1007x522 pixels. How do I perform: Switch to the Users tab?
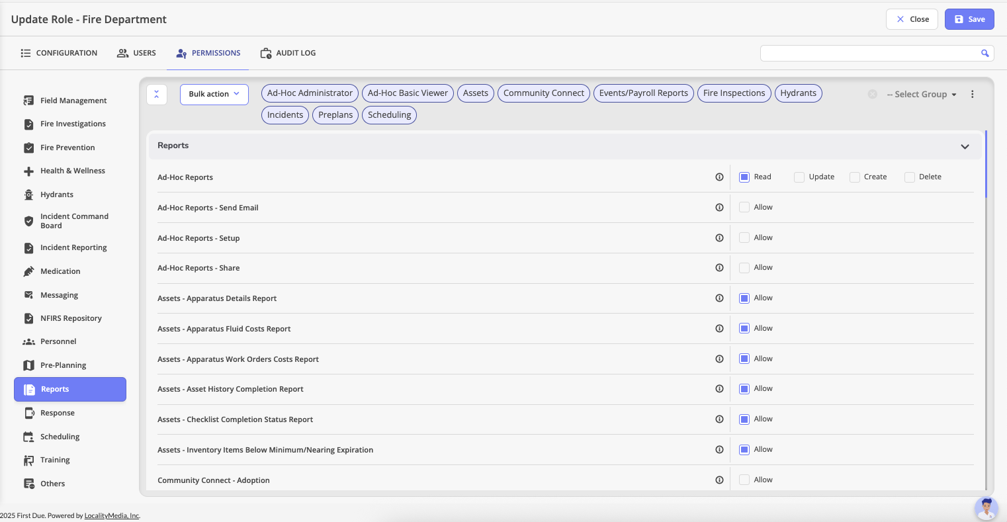coord(136,53)
